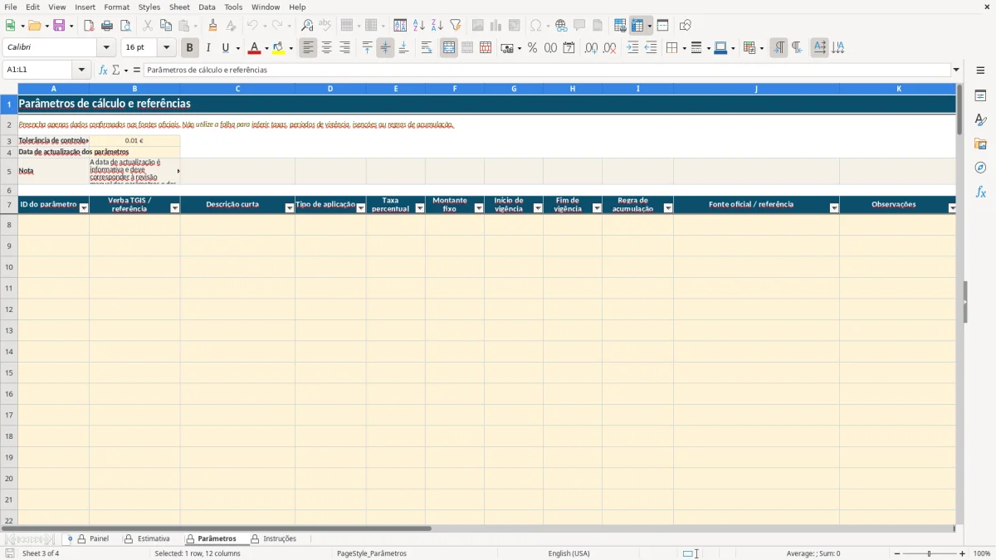Switch to the Estimativa sheet tab
Screen dimensions: 996x560
pos(147,538)
